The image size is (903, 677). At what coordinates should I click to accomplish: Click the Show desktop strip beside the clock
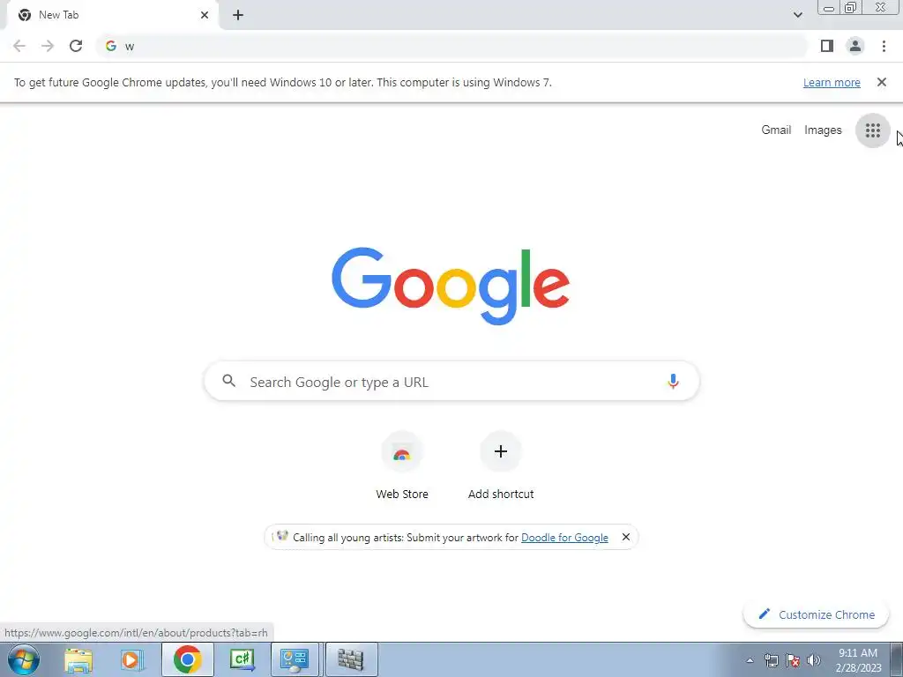pos(897,659)
